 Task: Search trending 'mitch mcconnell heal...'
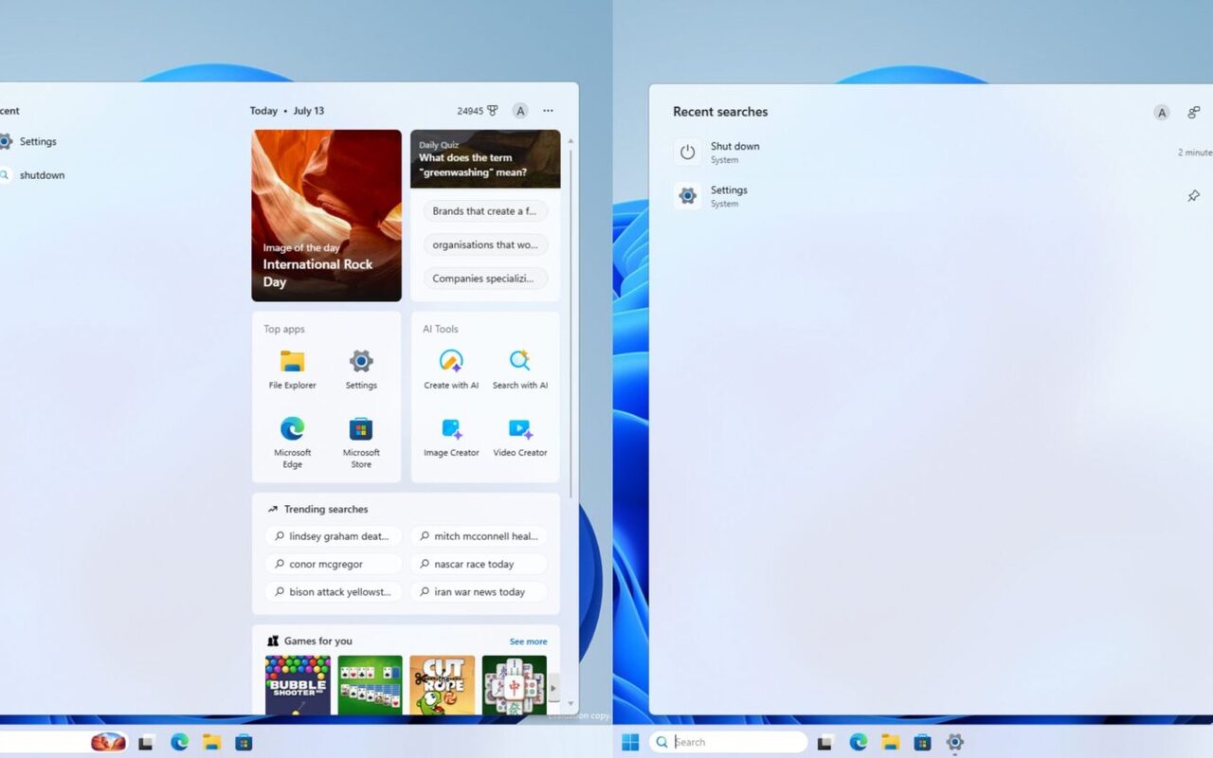pyautogui.click(x=479, y=536)
